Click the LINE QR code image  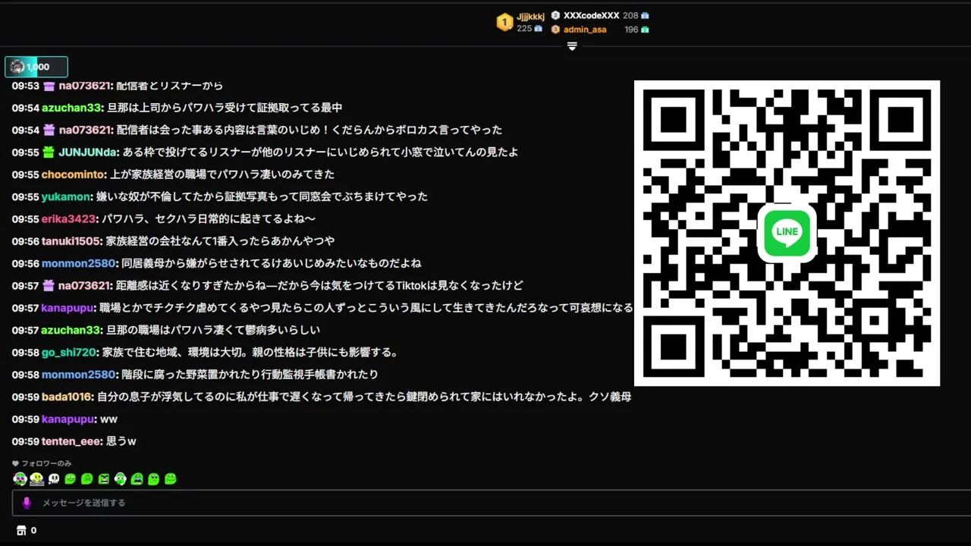(787, 233)
